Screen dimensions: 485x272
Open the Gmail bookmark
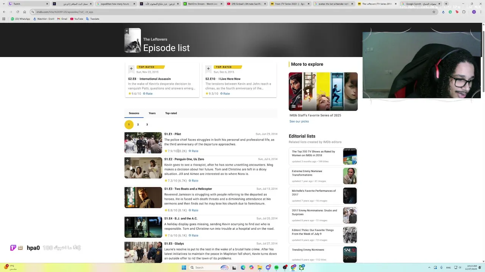[62, 19]
